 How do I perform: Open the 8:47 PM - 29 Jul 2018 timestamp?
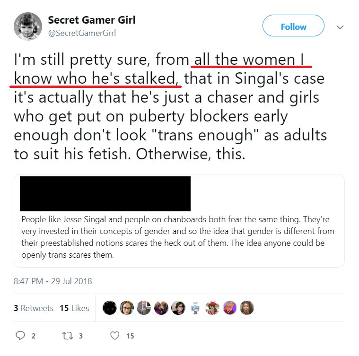click(x=53, y=281)
